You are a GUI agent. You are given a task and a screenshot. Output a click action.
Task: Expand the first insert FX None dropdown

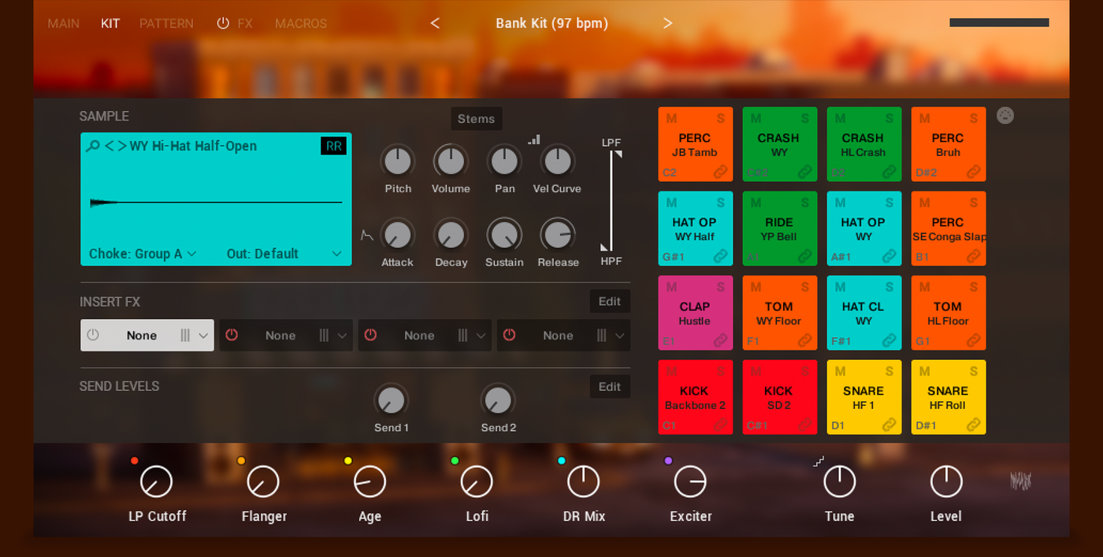(203, 336)
